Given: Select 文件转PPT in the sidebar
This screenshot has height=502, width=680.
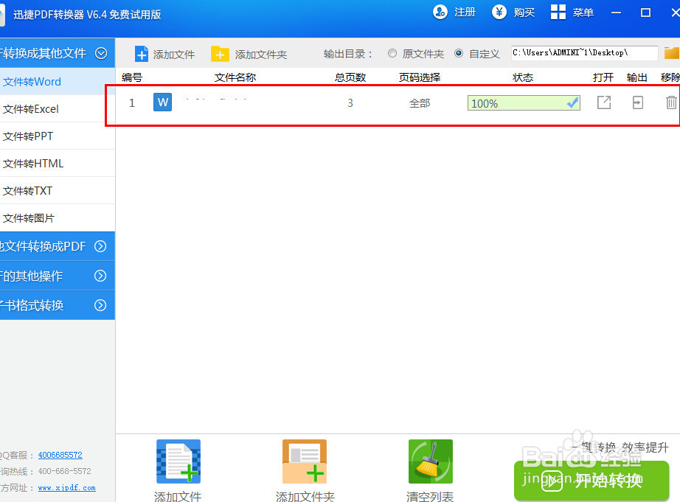Looking at the screenshot, I should 58,136.
